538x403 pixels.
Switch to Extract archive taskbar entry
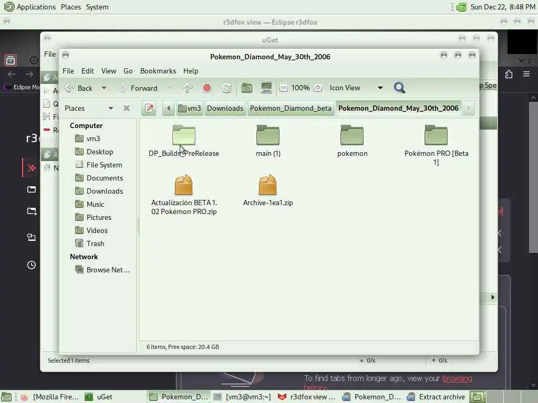pos(437,397)
